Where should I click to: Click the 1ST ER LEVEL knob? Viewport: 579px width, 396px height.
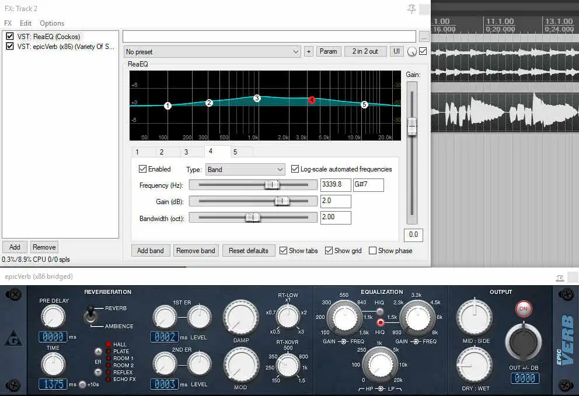[200, 317]
